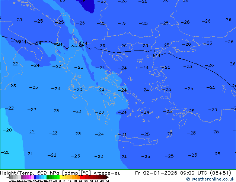Image resolution: width=236 pixels, height=182 pixels.
Task: Click the gray left arrow end of the color scale
Action: [9, 178]
